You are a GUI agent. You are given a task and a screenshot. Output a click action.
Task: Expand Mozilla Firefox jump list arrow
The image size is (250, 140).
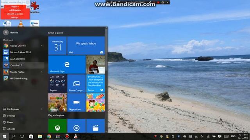pos(41,72)
